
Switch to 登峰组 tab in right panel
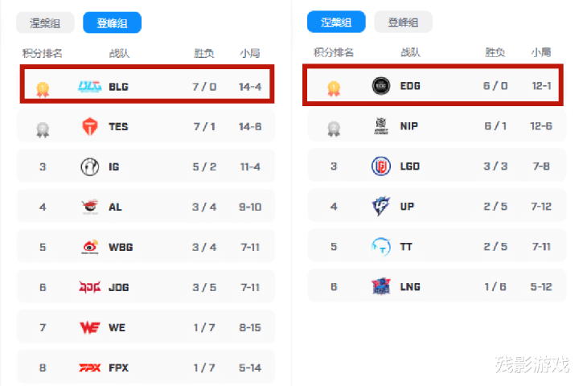point(403,23)
